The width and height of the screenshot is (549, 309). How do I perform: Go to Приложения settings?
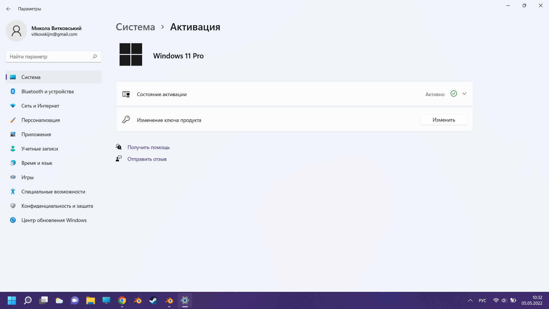36,134
